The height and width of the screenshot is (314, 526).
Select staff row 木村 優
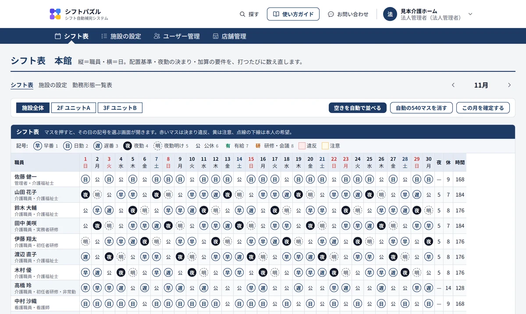coord(45,272)
